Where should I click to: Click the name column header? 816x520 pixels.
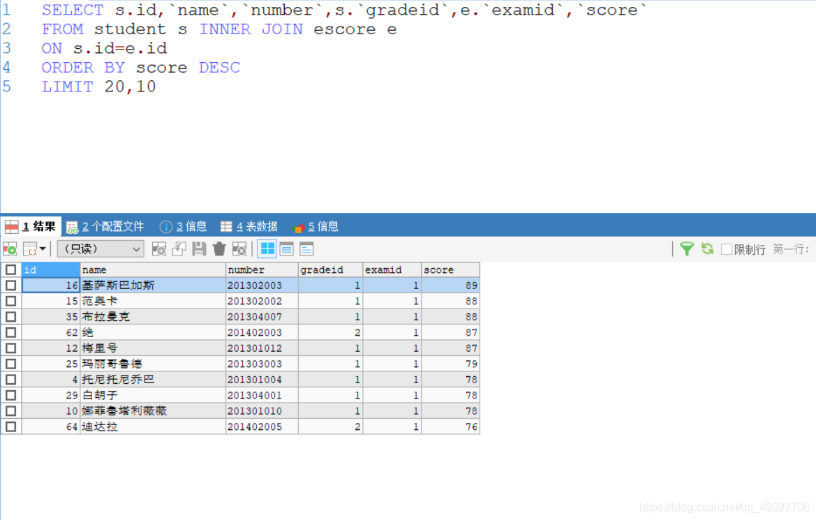153,269
